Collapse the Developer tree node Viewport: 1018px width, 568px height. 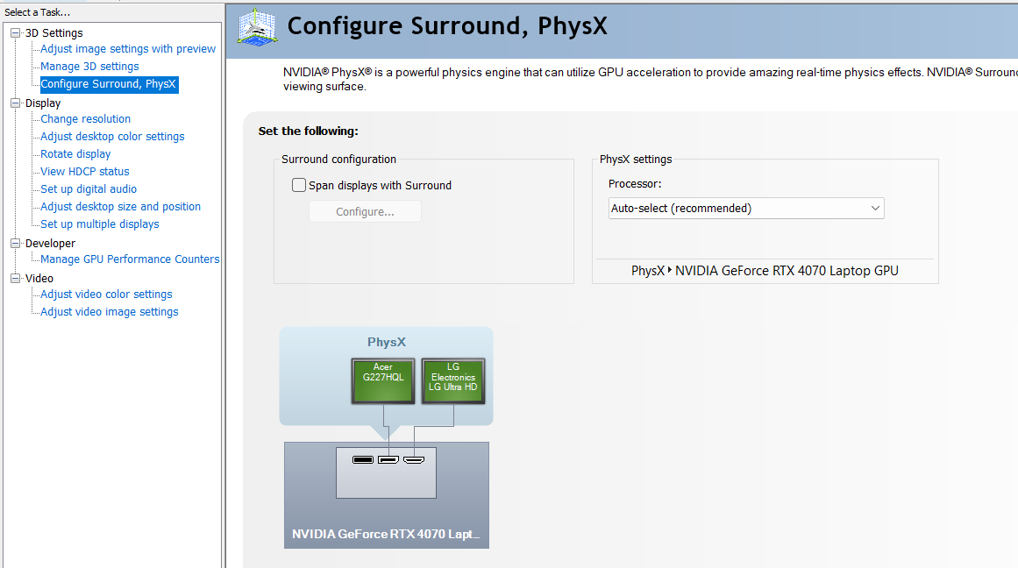pyautogui.click(x=16, y=243)
